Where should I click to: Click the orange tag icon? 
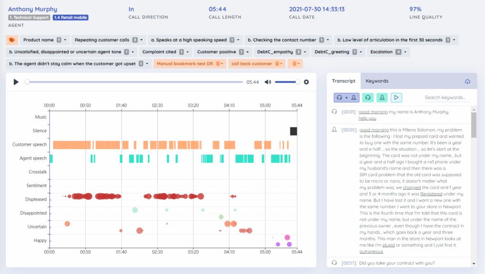(12, 40)
